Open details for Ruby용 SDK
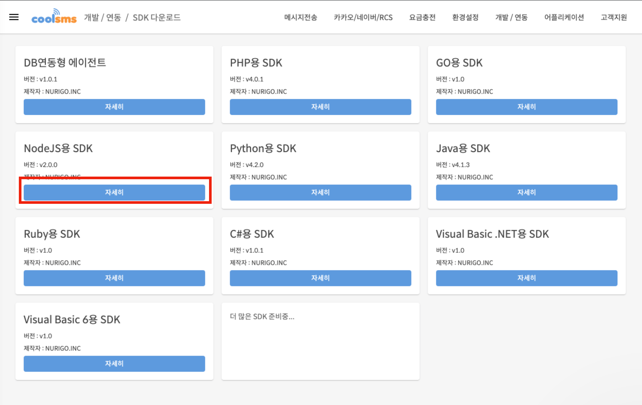The height and width of the screenshot is (405, 642). (114, 278)
